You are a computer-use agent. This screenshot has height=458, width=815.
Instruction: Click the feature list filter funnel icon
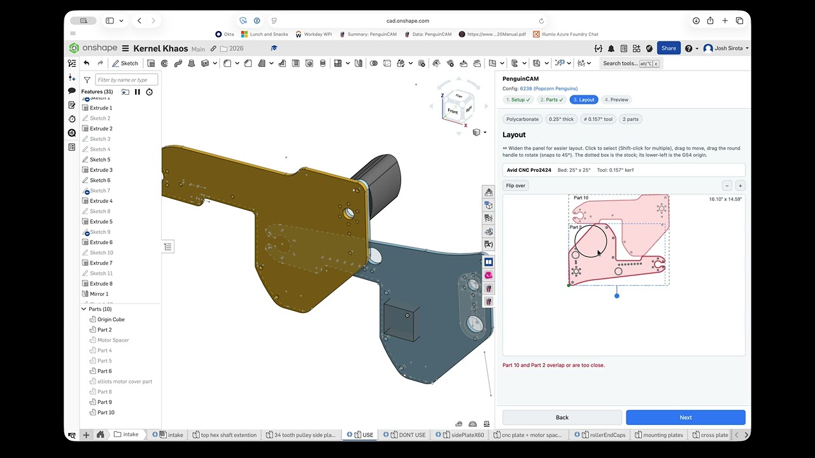(x=87, y=80)
